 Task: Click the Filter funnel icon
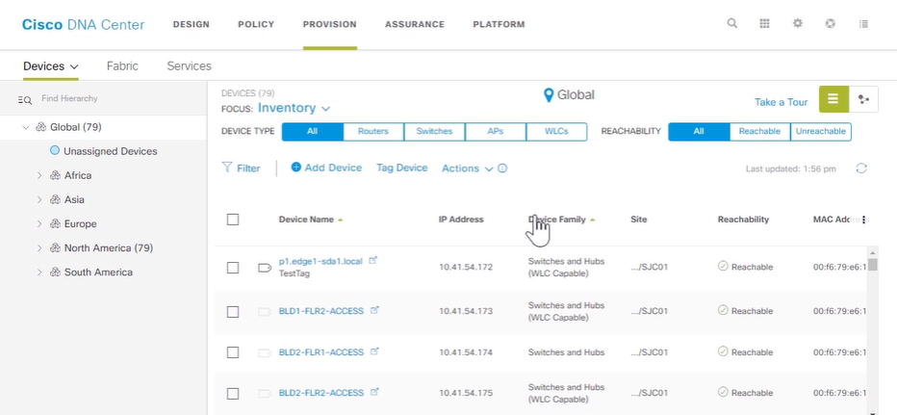pyautogui.click(x=227, y=168)
